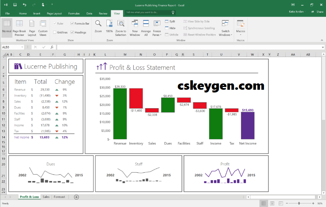
Task: Open the File tab
Action: coord(7,13)
